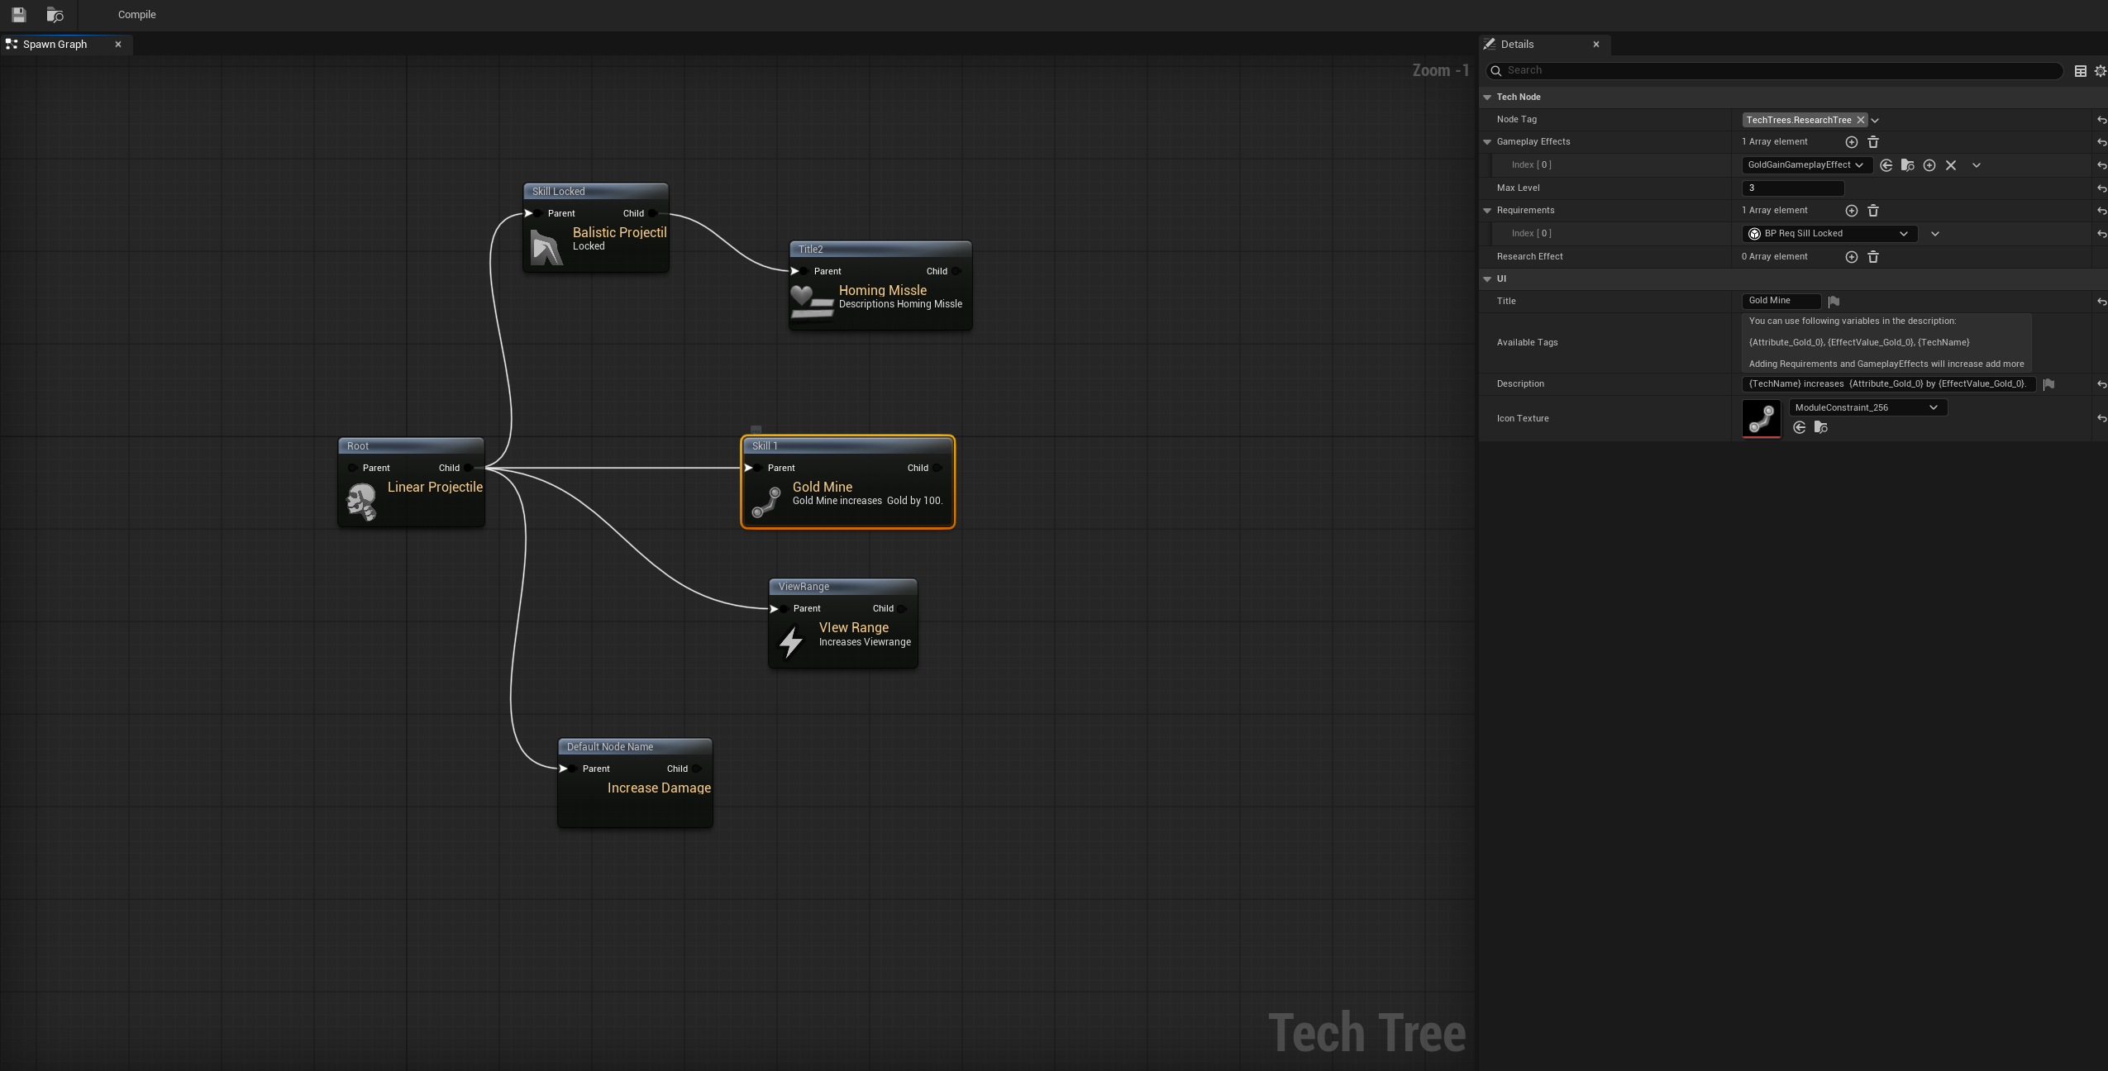Image resolution: width=2108 pixels, height=1071 pixels.
Task: Click the ModuleConstraint_256 icon texture thumbnail
Action: coord(1762,418)
